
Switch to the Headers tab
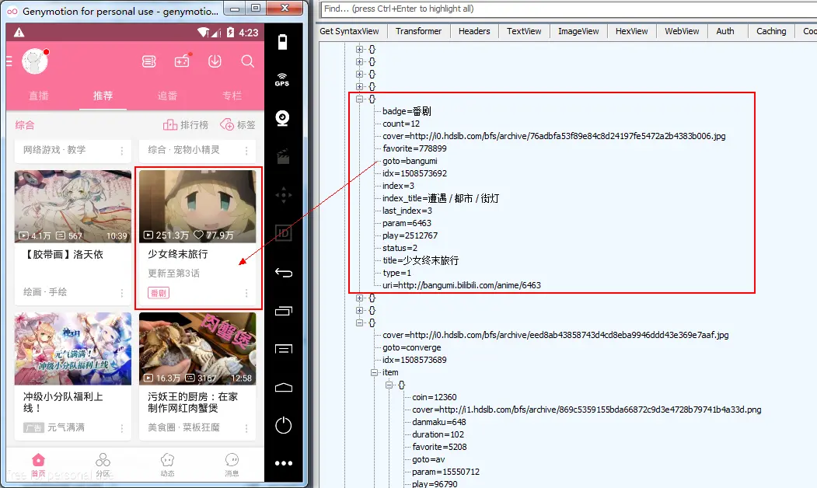tap(474, 31)
